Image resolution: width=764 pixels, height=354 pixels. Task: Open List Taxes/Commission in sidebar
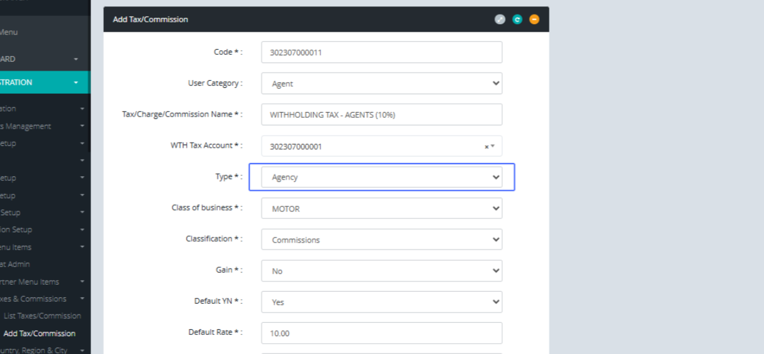point(42,316)
